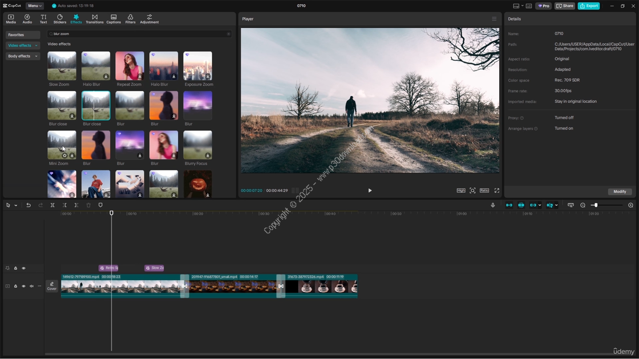Zoom in the timeline
Viewport: 639px width, 359px height.
631,205
